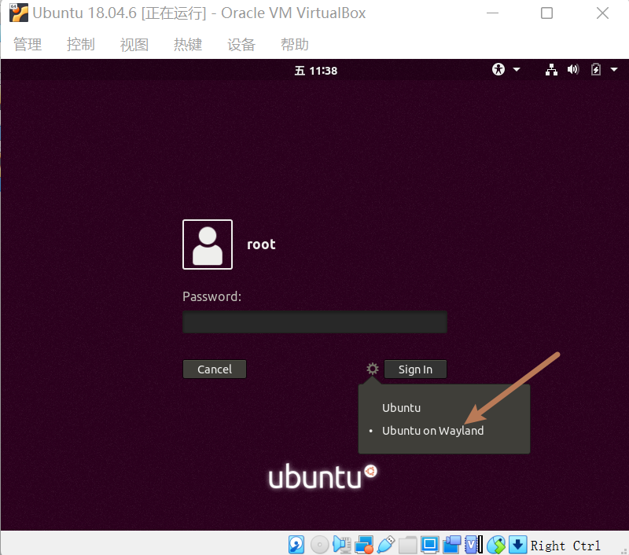The image size is (629, 555).
Task: Close the VirtualBox window
Action: click(602, 13)
